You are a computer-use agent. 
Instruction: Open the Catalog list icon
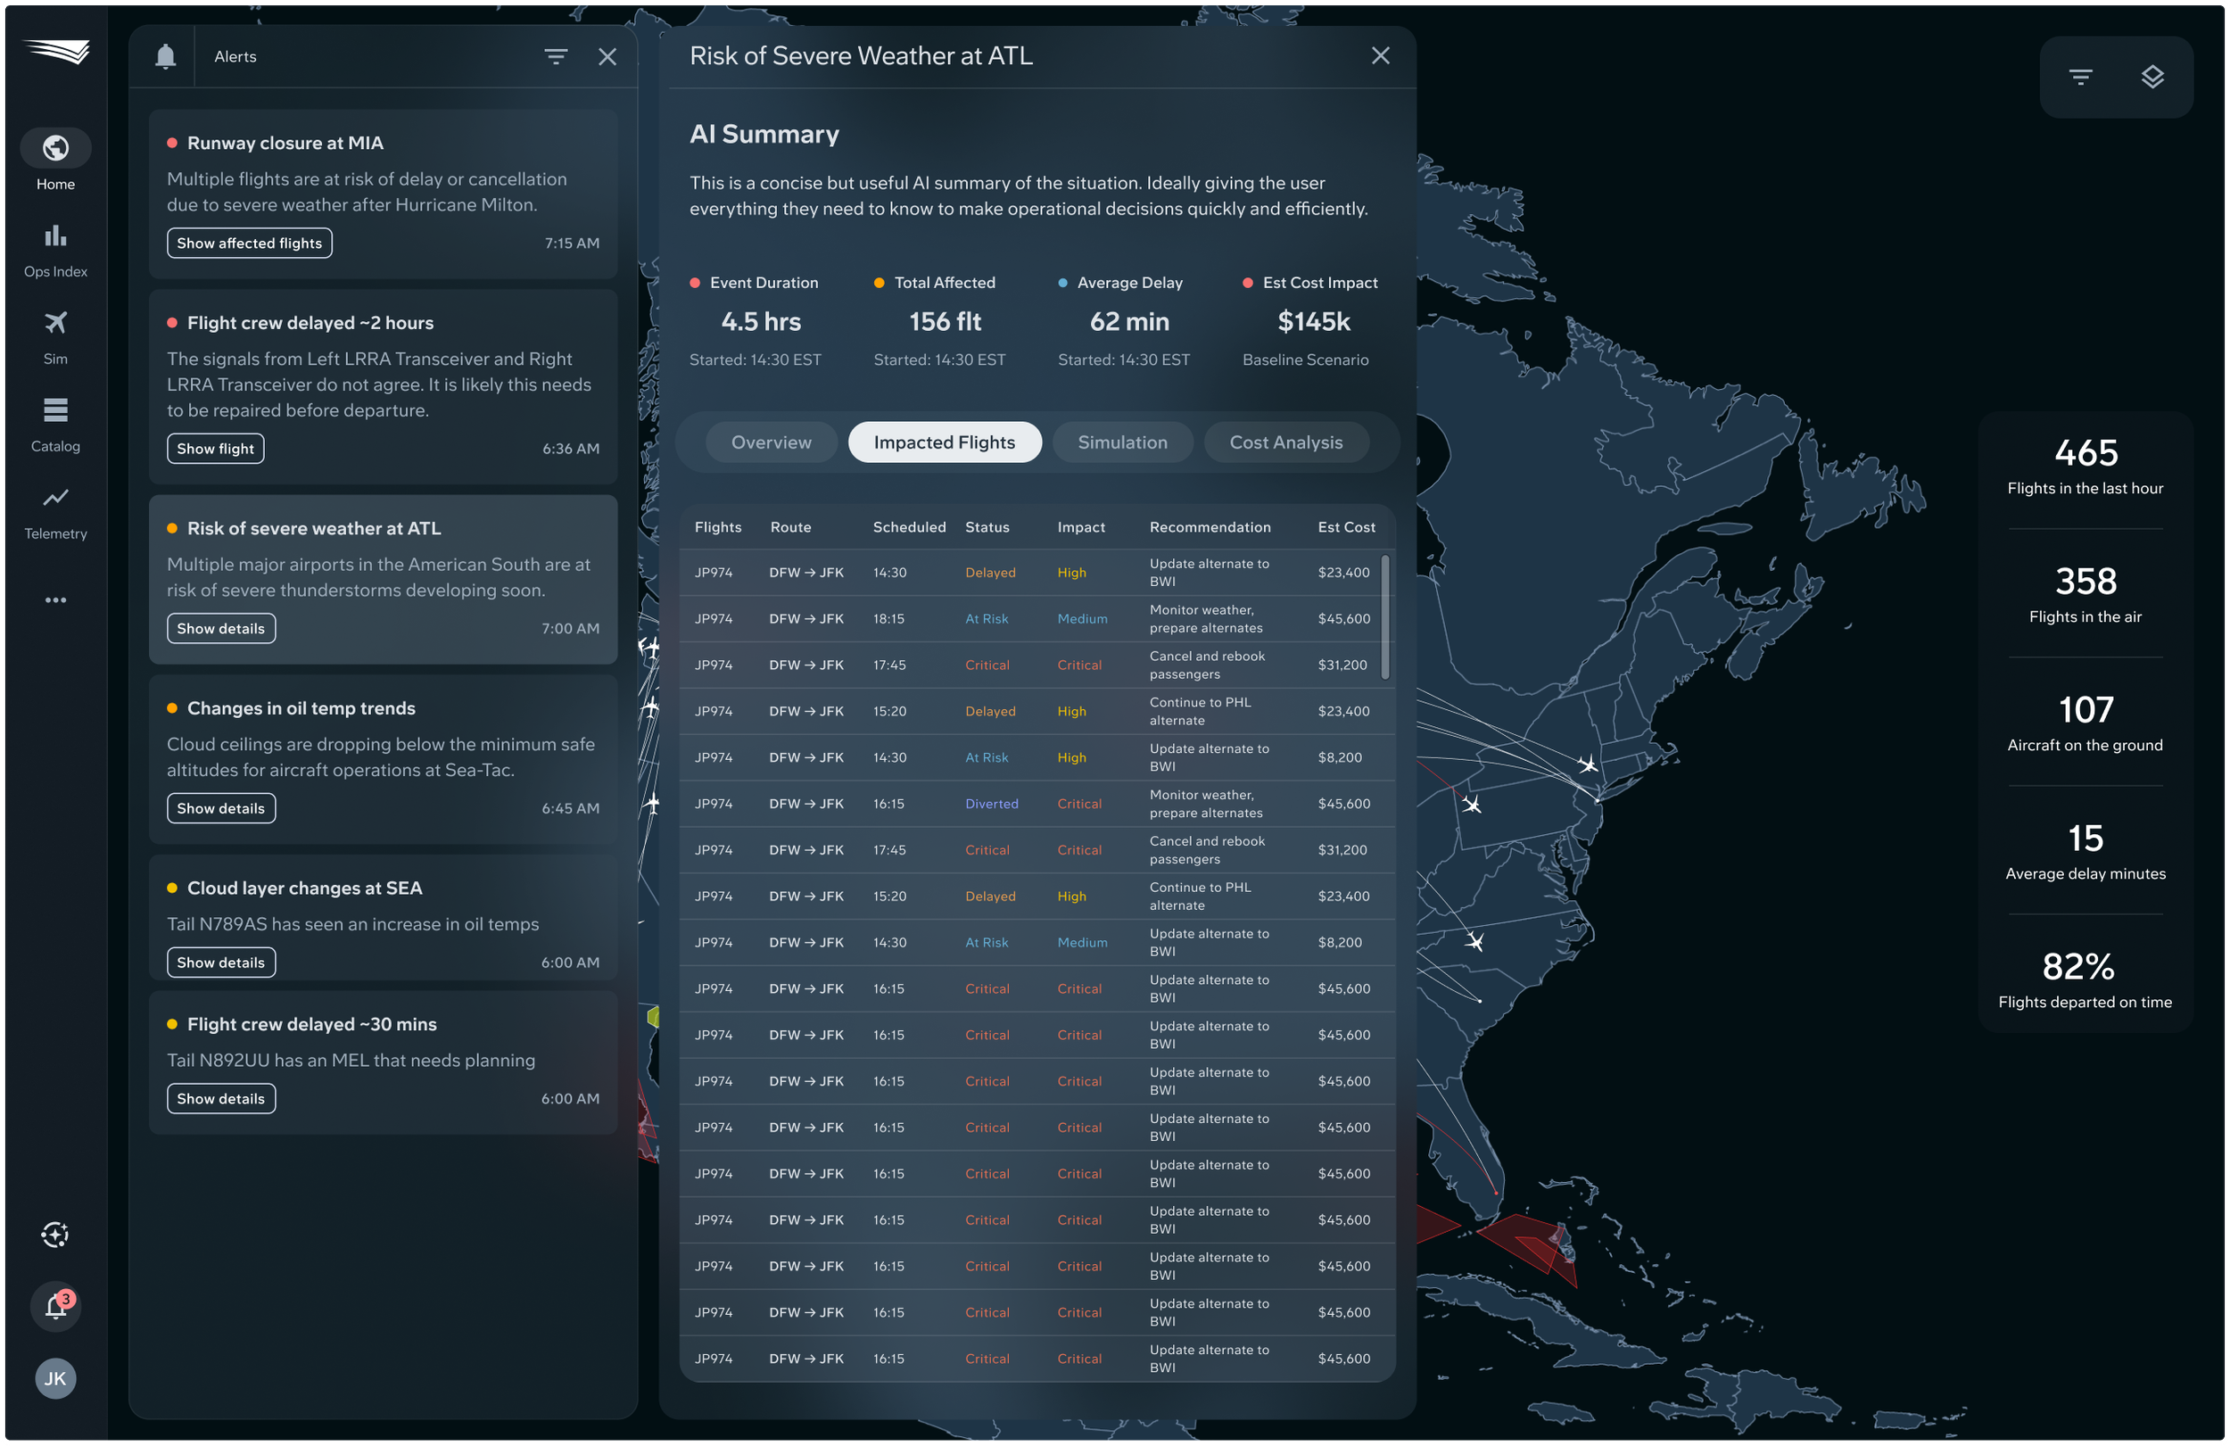55,410
